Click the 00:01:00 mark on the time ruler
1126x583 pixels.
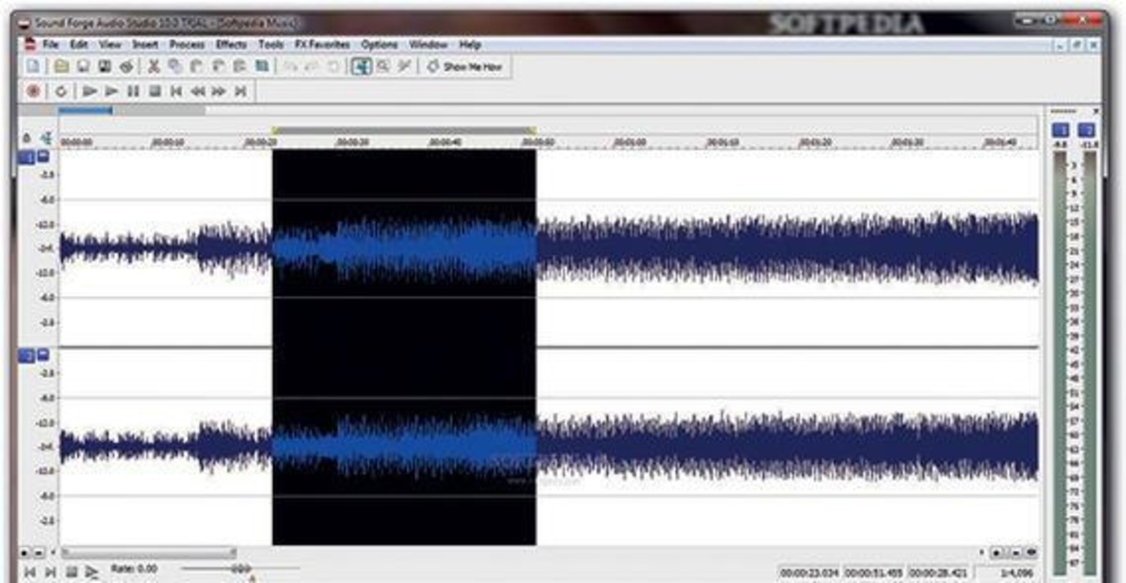[x=630, y=142]
